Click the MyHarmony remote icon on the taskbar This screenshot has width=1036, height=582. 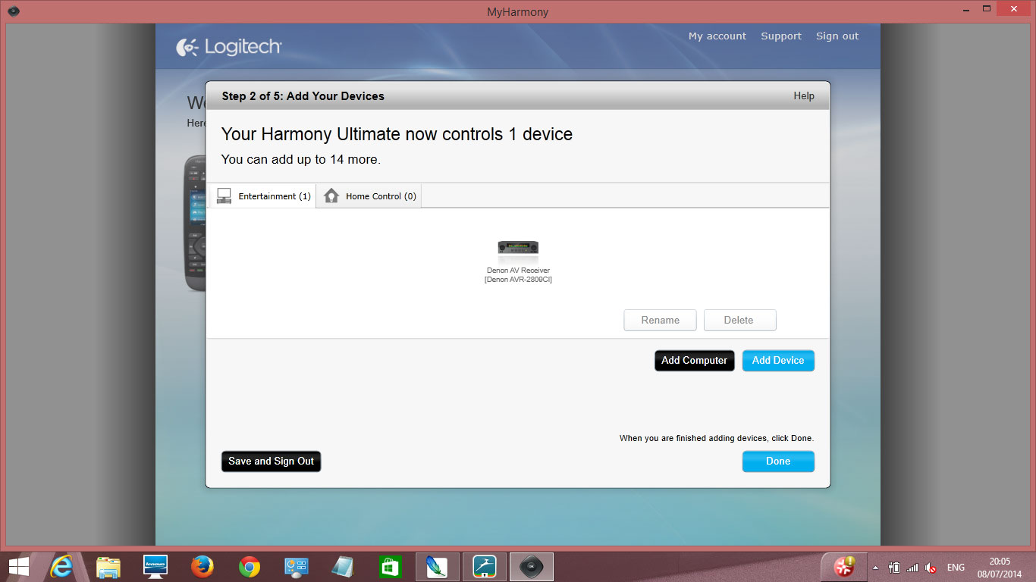(x=532, y=566)
